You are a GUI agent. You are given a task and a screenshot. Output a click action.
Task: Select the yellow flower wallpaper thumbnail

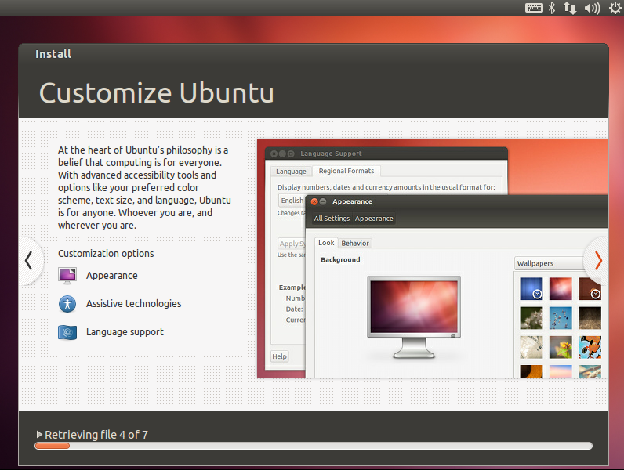[x=561, y=348]
